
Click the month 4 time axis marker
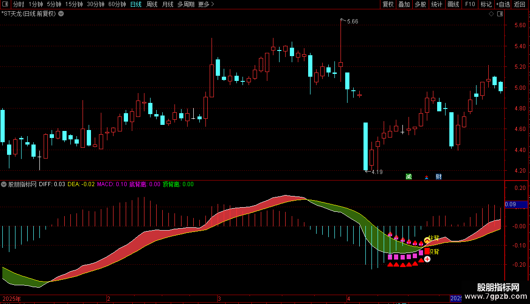coord(348,298)
